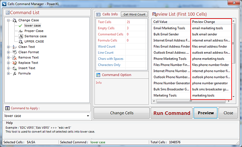Click the Change Case category icon
242x147 pixels.
(14, 21)
